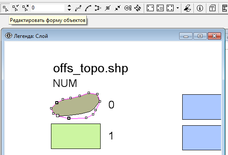Select the arc segment drawing tool

pos(88,8)
